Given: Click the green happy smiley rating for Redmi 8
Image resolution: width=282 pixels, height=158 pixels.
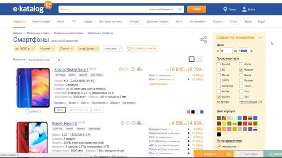Looking at the screenshot, I should tap(139, 123).
